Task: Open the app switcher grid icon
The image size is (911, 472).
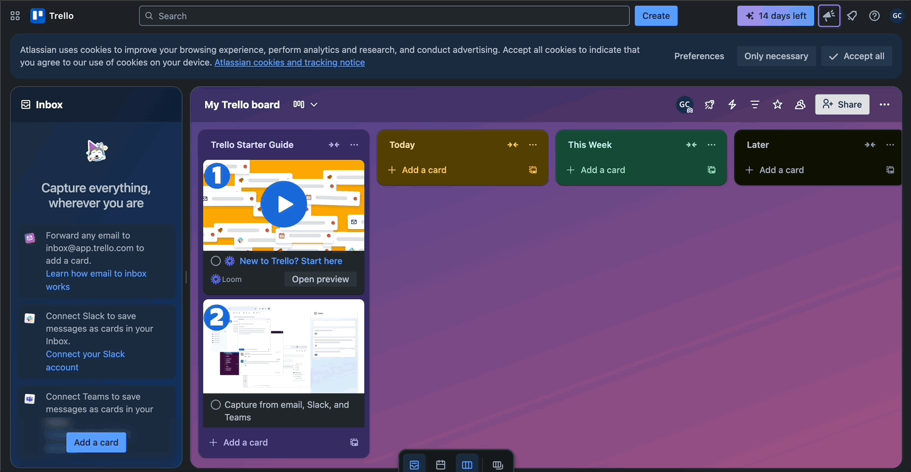Action: (x=15, y=16)
